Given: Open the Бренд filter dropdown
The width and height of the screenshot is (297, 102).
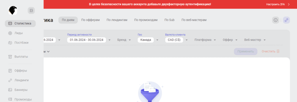Looking at the screenshot, I should coord(124,40).
